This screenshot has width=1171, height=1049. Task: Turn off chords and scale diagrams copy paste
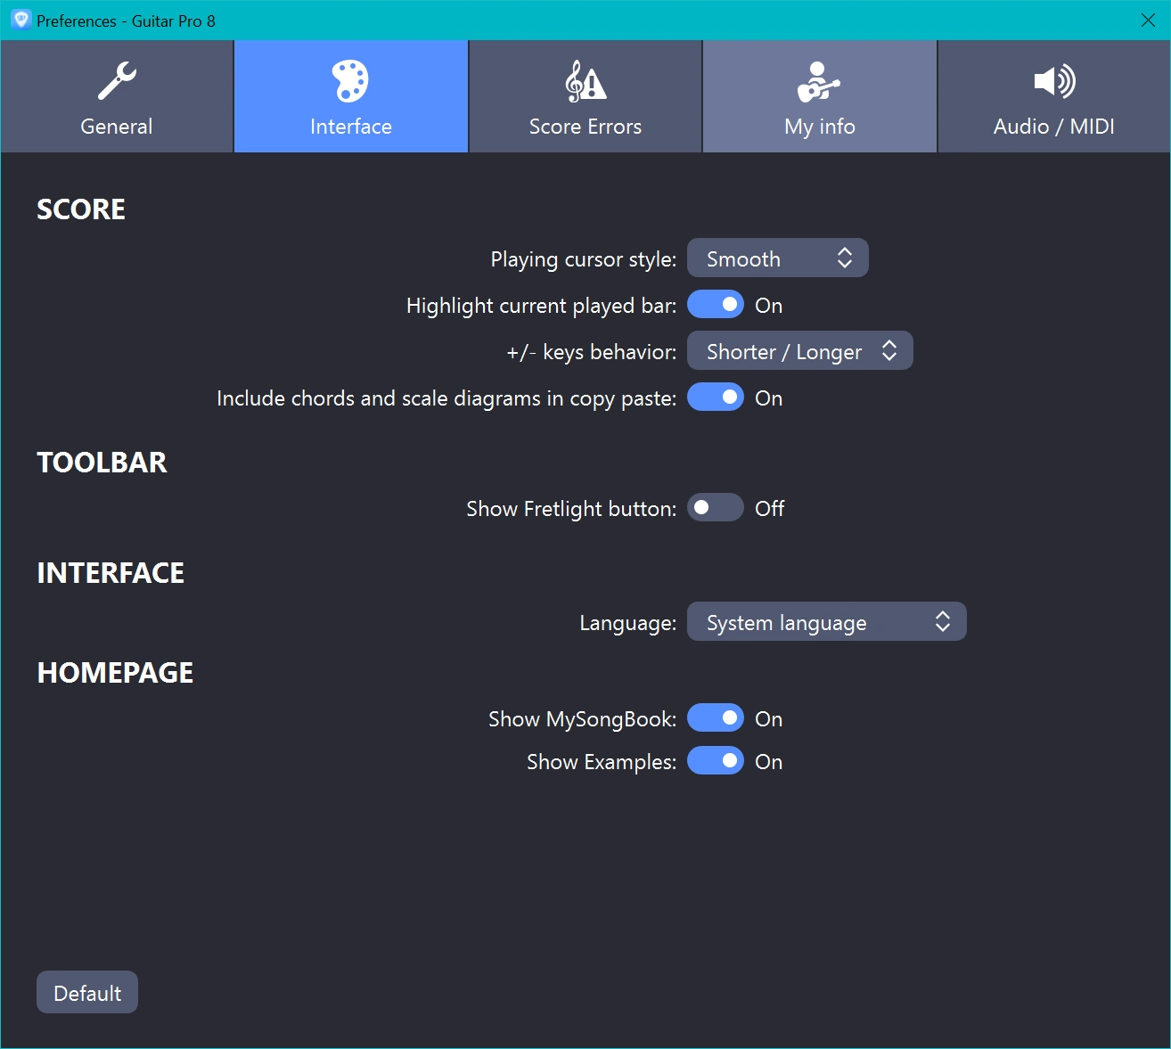point(716,397)
